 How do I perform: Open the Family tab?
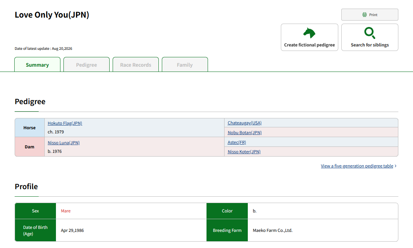click(x=185, y=65)
